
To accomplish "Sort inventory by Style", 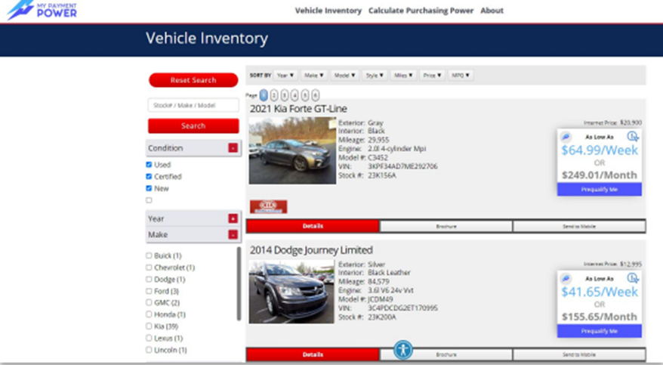I will point(375,76).
